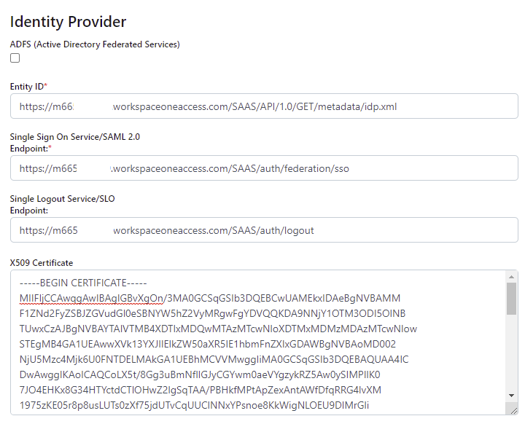Click the X509 Certificate label
The height and width of the screenshot is (424, 525).
pos(42,262)
